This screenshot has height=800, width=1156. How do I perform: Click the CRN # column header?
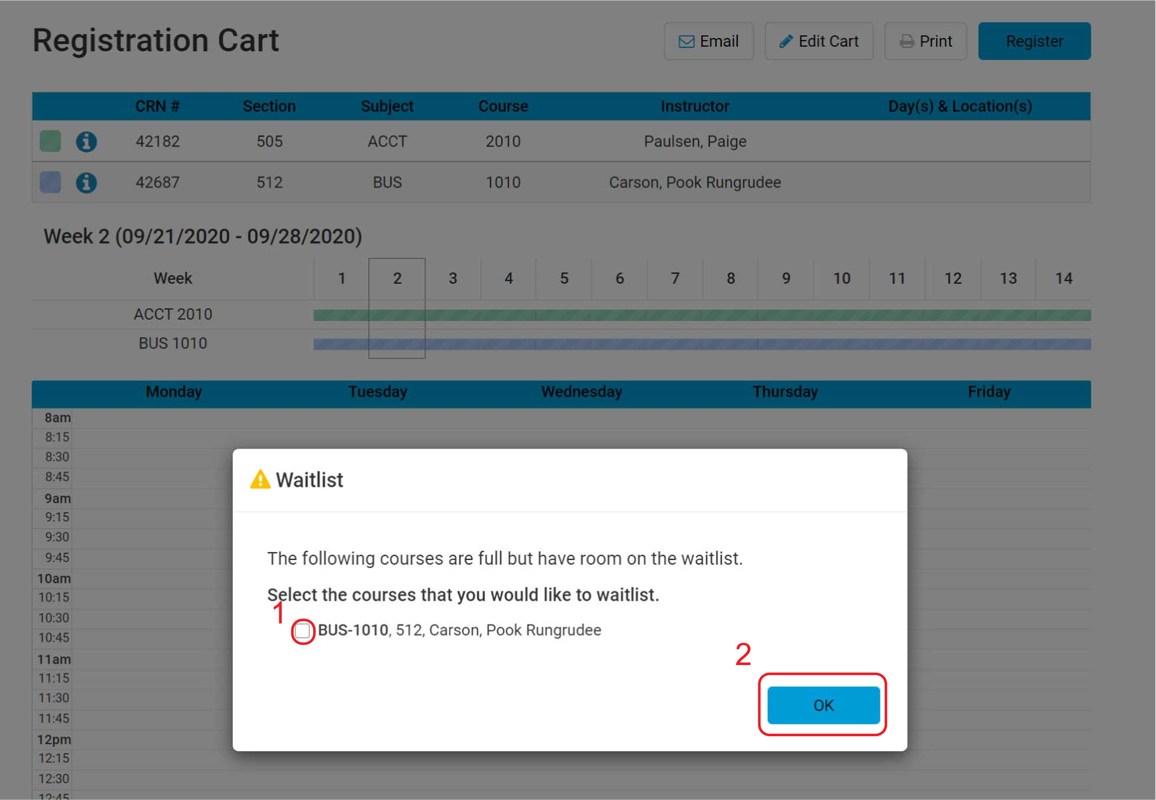coord(157,106)
